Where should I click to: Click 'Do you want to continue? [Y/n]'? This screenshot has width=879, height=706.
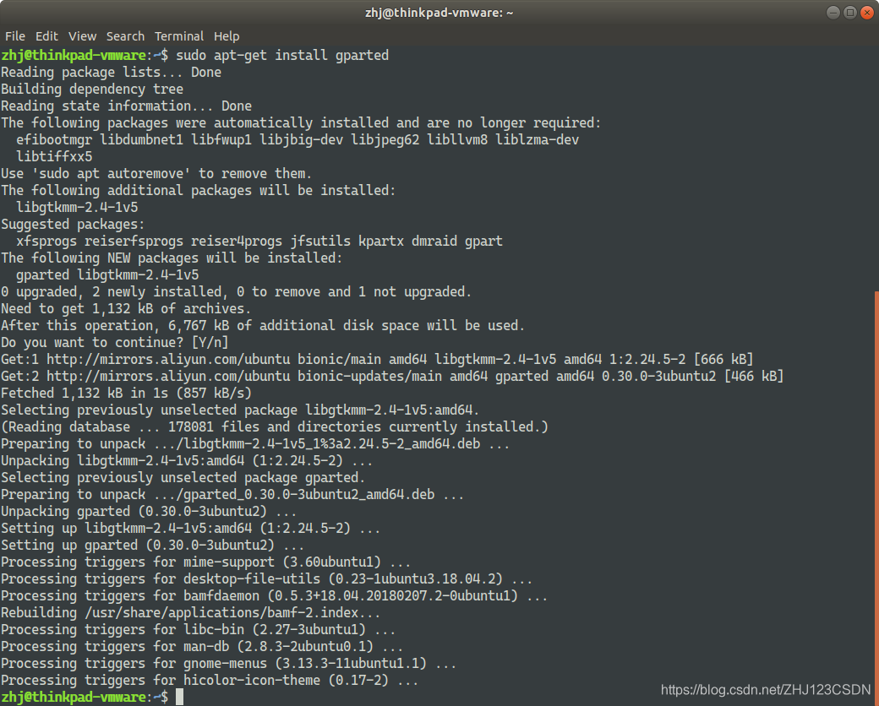(114, 342)
